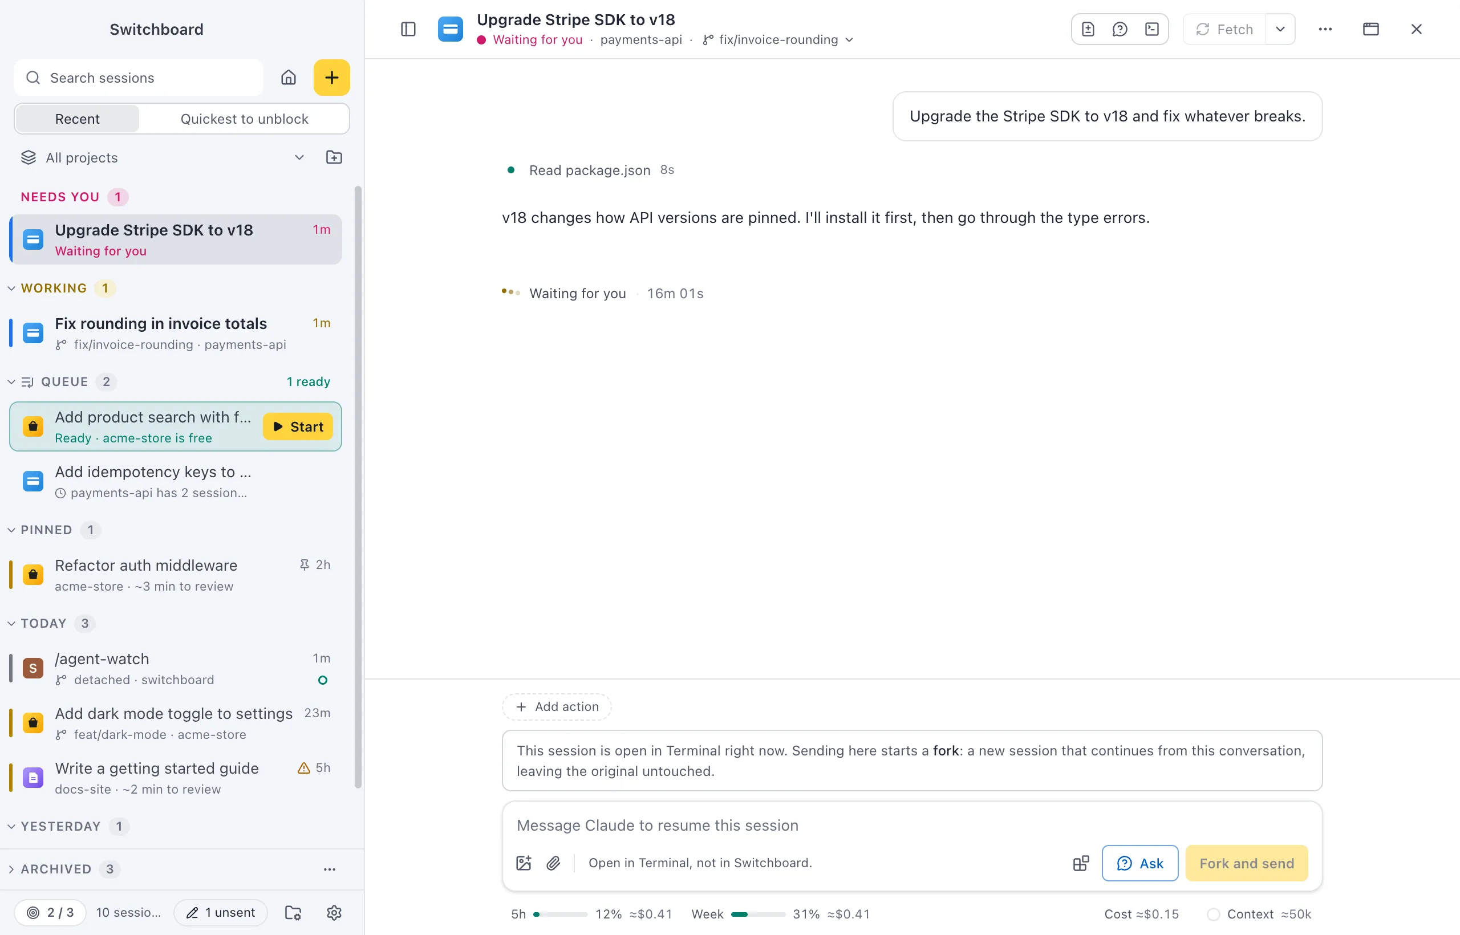Screen dimensions: 1460x935
Task: Open the diff file icon in header
Action: [x=1088, y=29]
